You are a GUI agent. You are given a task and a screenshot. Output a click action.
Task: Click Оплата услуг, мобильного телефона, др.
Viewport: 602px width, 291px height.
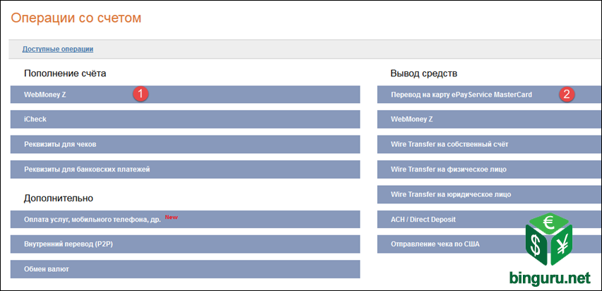(185, 219)
